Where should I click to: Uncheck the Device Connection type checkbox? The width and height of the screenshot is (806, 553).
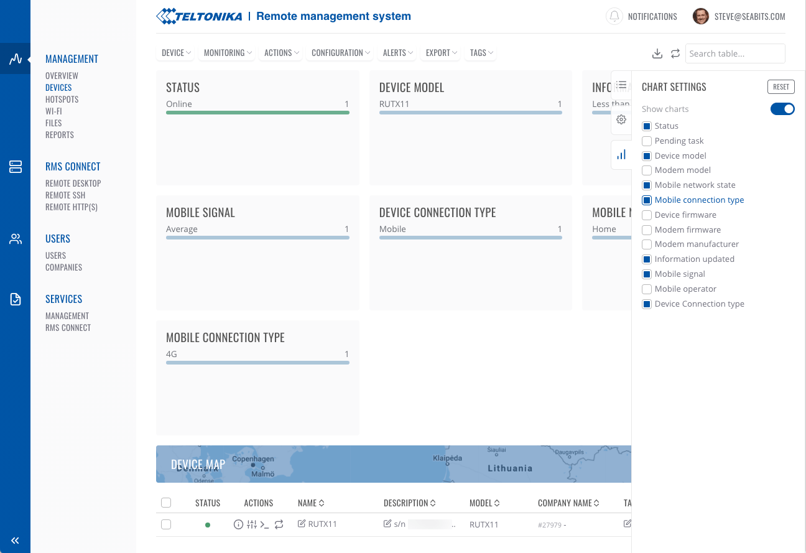647,304
